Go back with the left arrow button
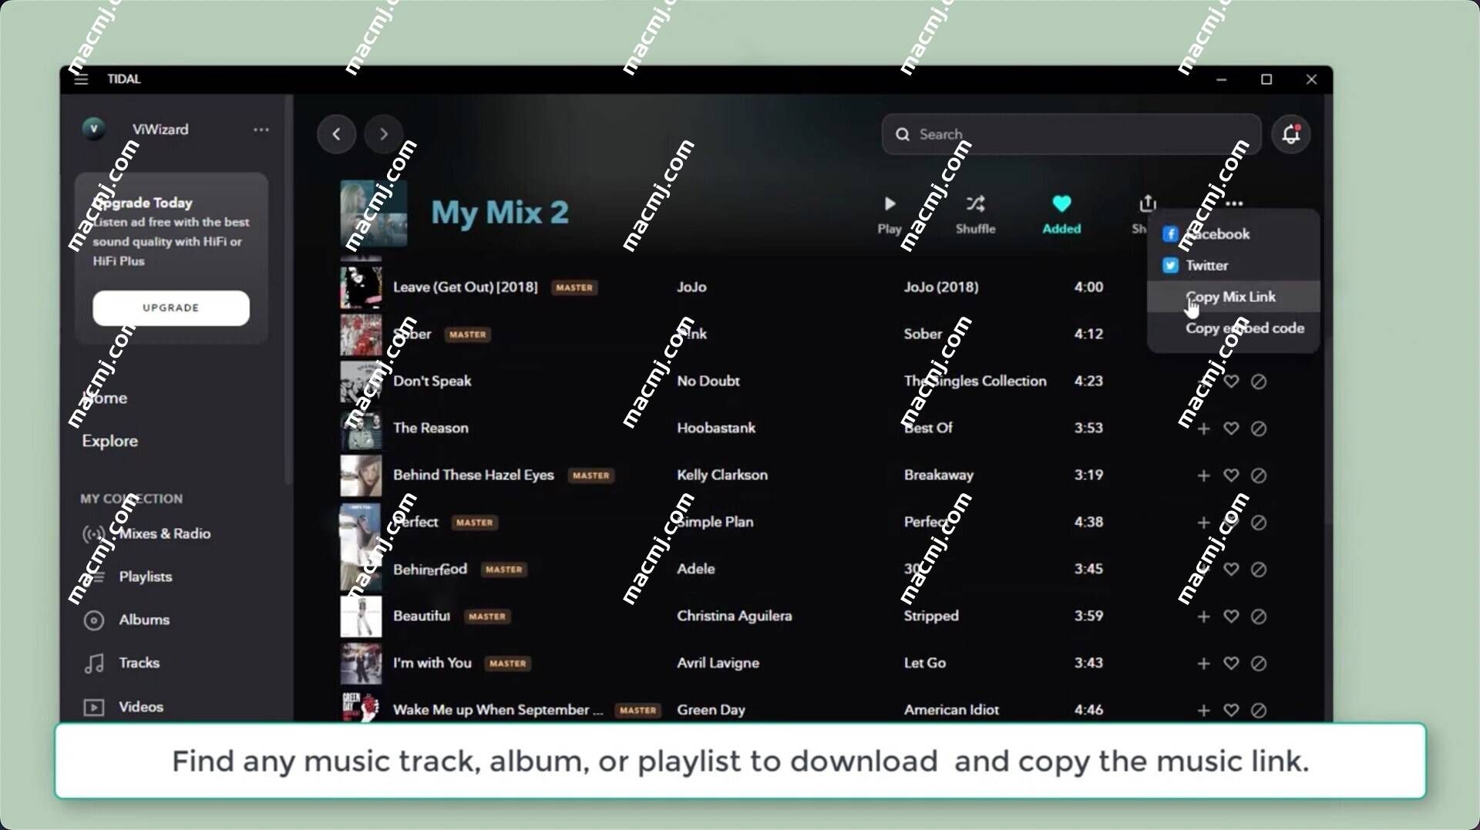This screenshot has width=1480, height=830. click(336, 134)
